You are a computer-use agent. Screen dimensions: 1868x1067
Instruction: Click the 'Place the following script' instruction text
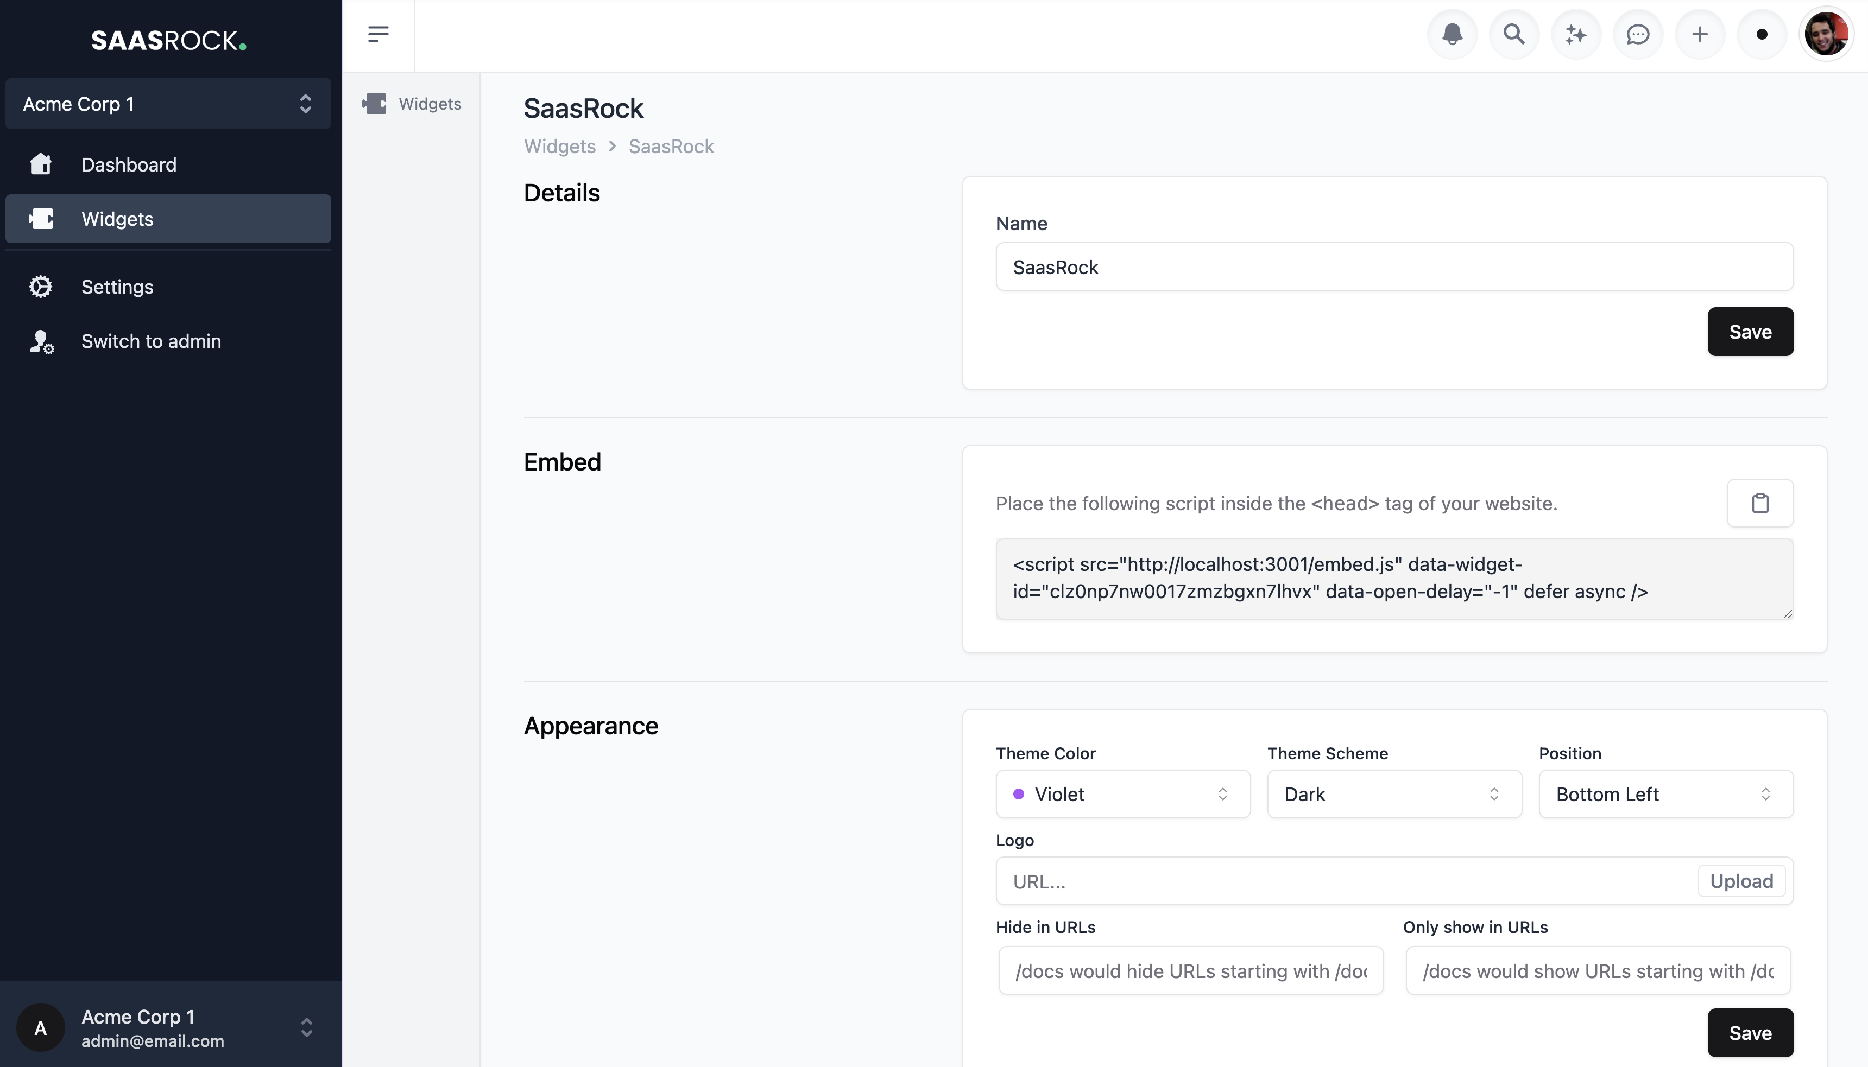(1276, 504)
